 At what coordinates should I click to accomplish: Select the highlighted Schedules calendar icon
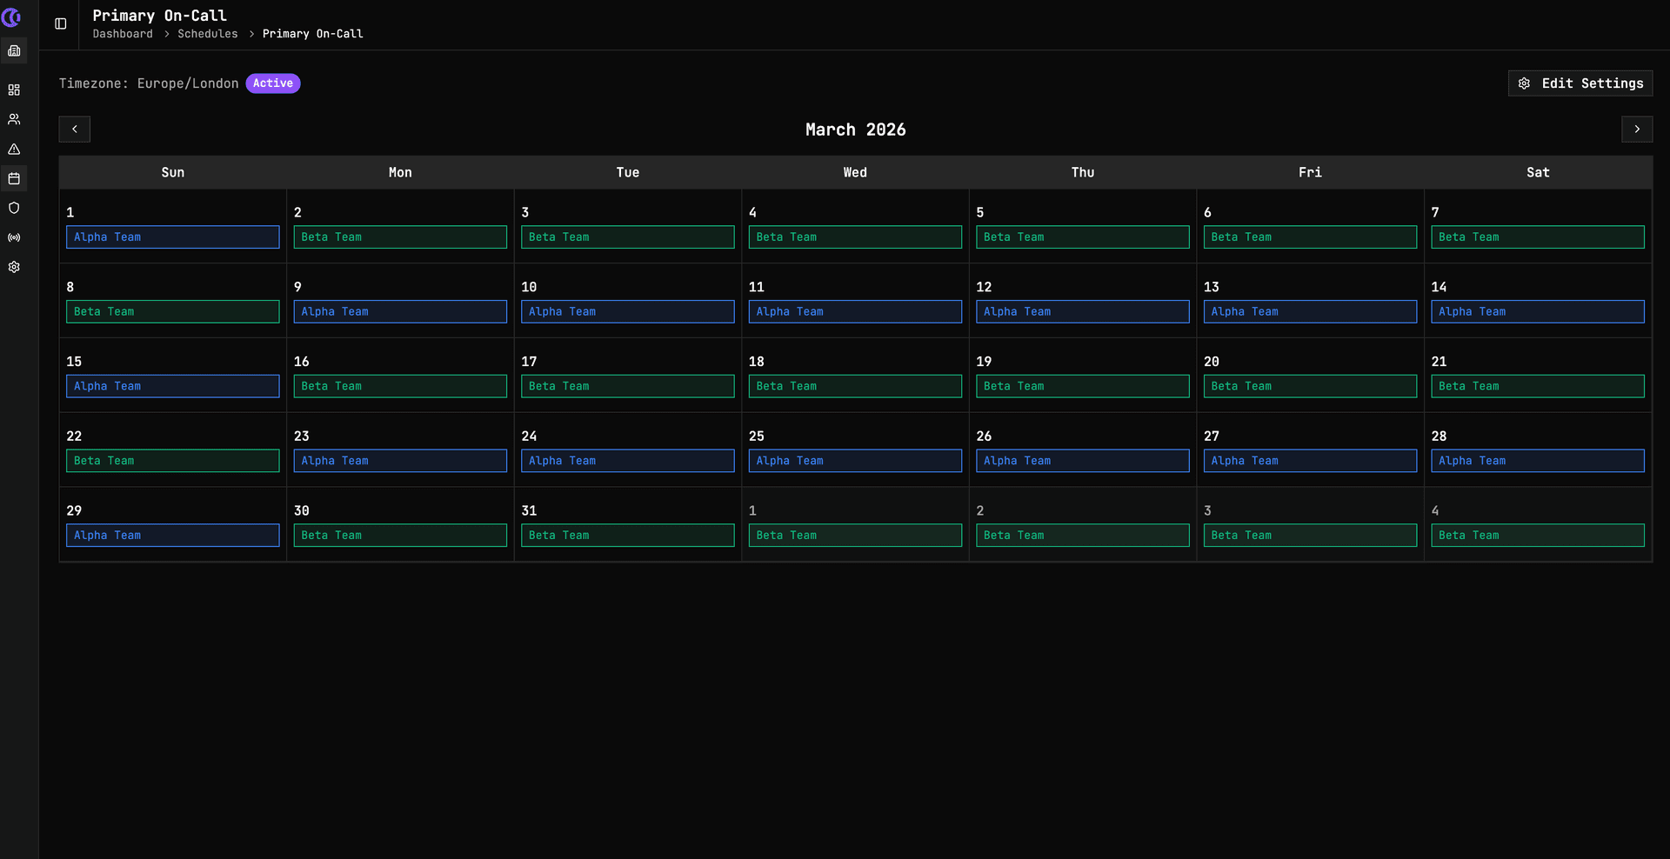point(14,178)
